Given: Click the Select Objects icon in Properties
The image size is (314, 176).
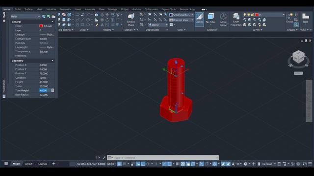Looking at the screenshot, I should pos(49,16).
